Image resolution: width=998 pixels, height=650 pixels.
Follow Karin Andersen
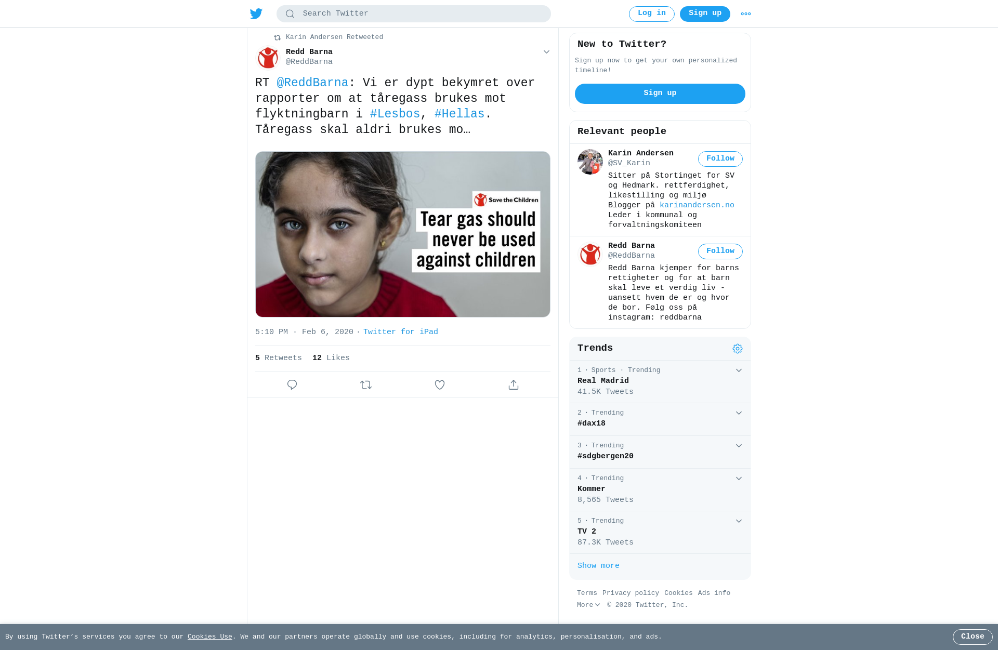(720, 159)
